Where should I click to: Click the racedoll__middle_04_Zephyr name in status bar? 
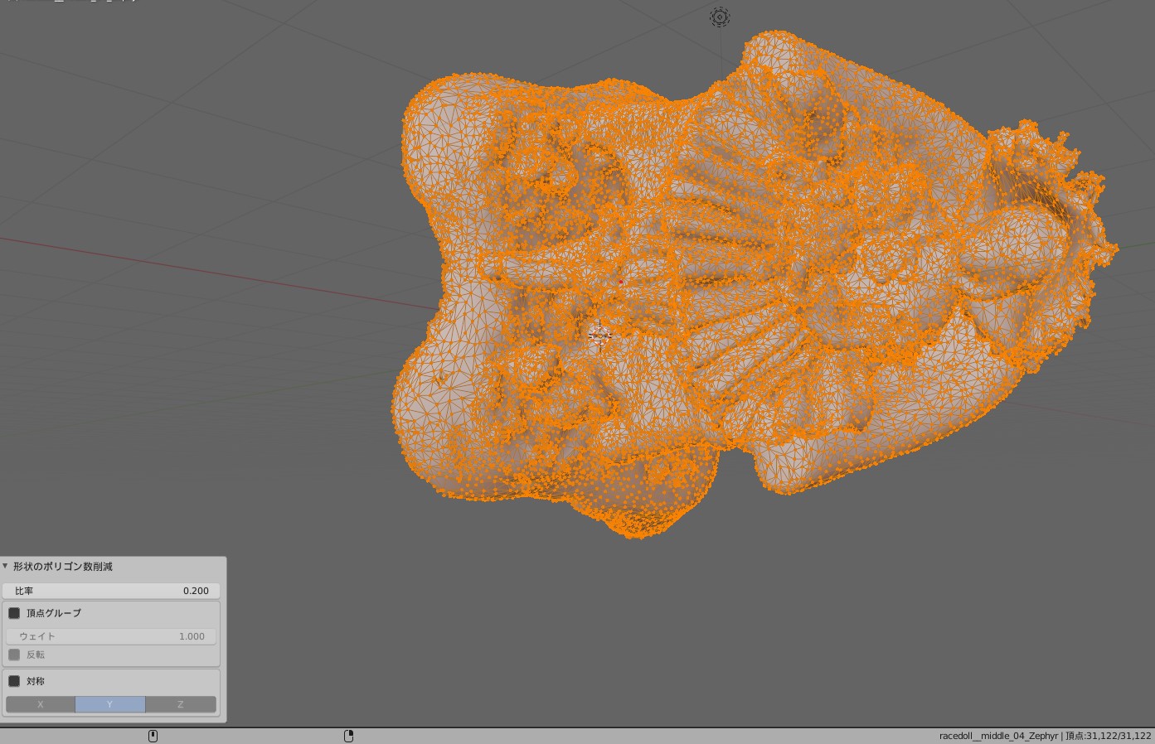click(x=998, y=736)
